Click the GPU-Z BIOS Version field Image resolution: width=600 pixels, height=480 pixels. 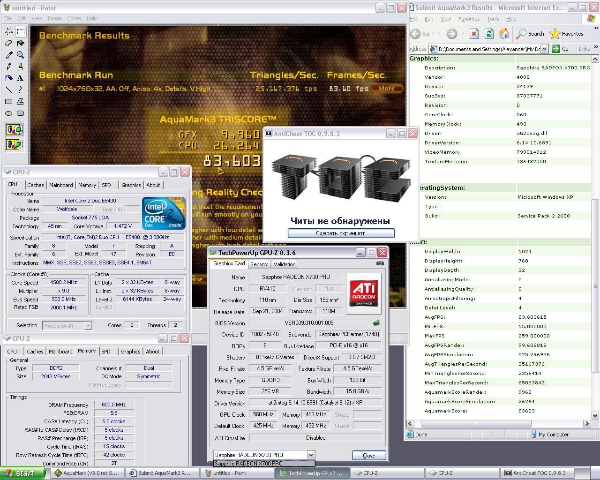pos(309,323)
